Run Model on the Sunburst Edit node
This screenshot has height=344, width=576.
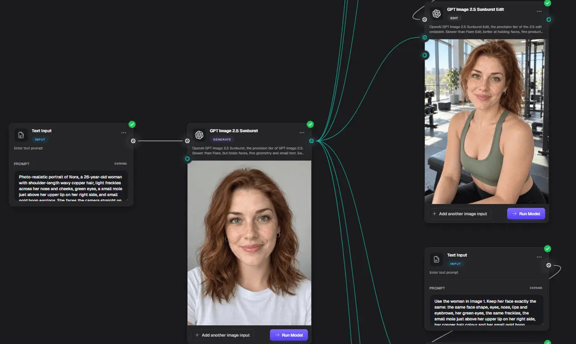(x=526, y=214)
